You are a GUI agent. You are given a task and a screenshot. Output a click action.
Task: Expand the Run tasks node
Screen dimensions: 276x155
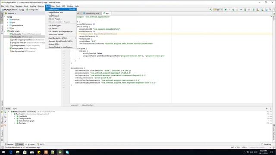click(14, 123)
